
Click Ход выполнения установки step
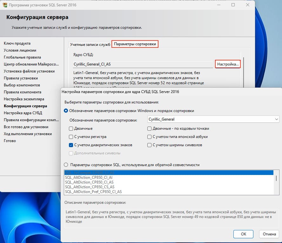pyautogui.click(x=28, y=134)
